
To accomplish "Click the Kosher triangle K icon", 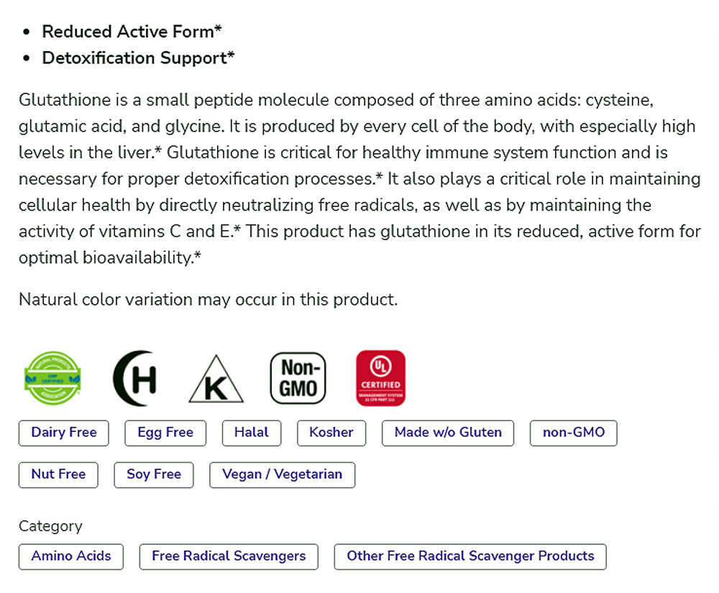I will [x=216, y=381].
